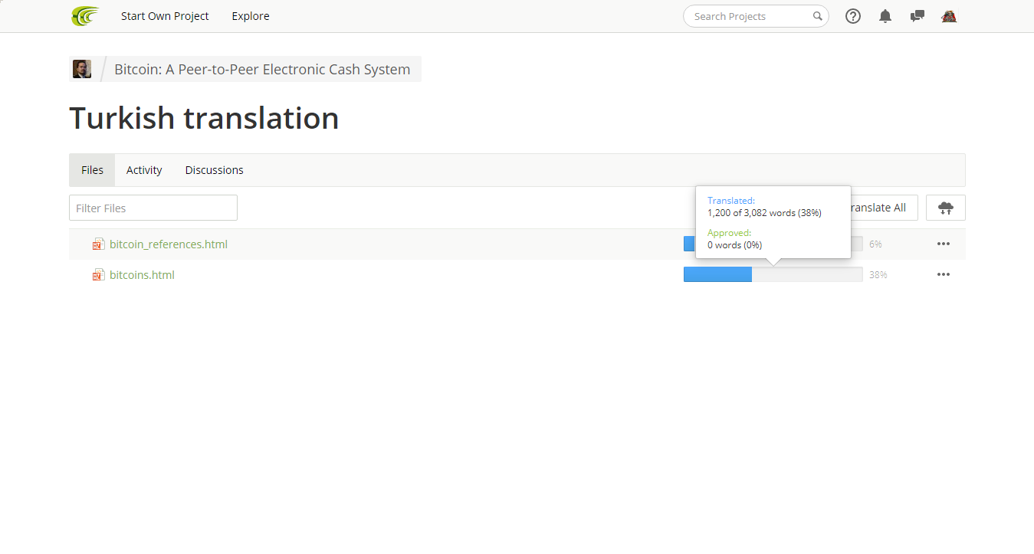Click the bitcoins.html progress bar
This screenshot has width=1034, height=554.
pyautogui.click(x=773, y=274)
